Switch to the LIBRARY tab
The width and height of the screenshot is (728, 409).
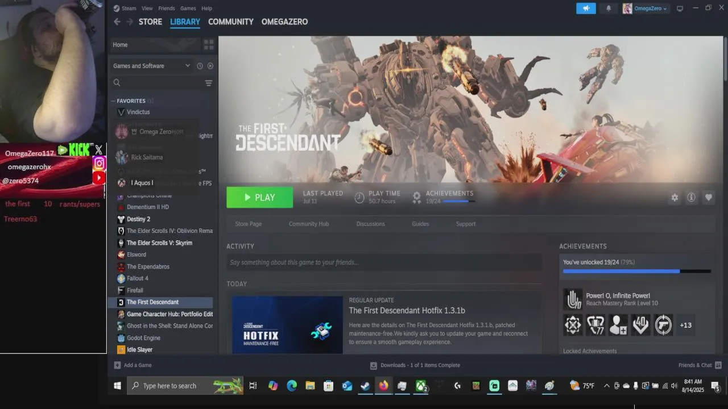click(185, 22)
